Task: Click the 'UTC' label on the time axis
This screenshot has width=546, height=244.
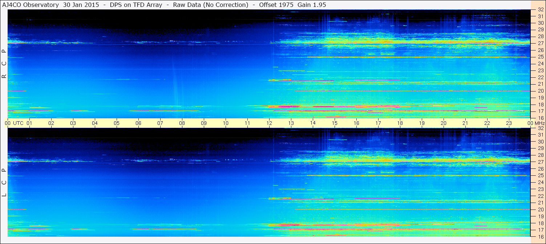Action: tap(18, 123)
